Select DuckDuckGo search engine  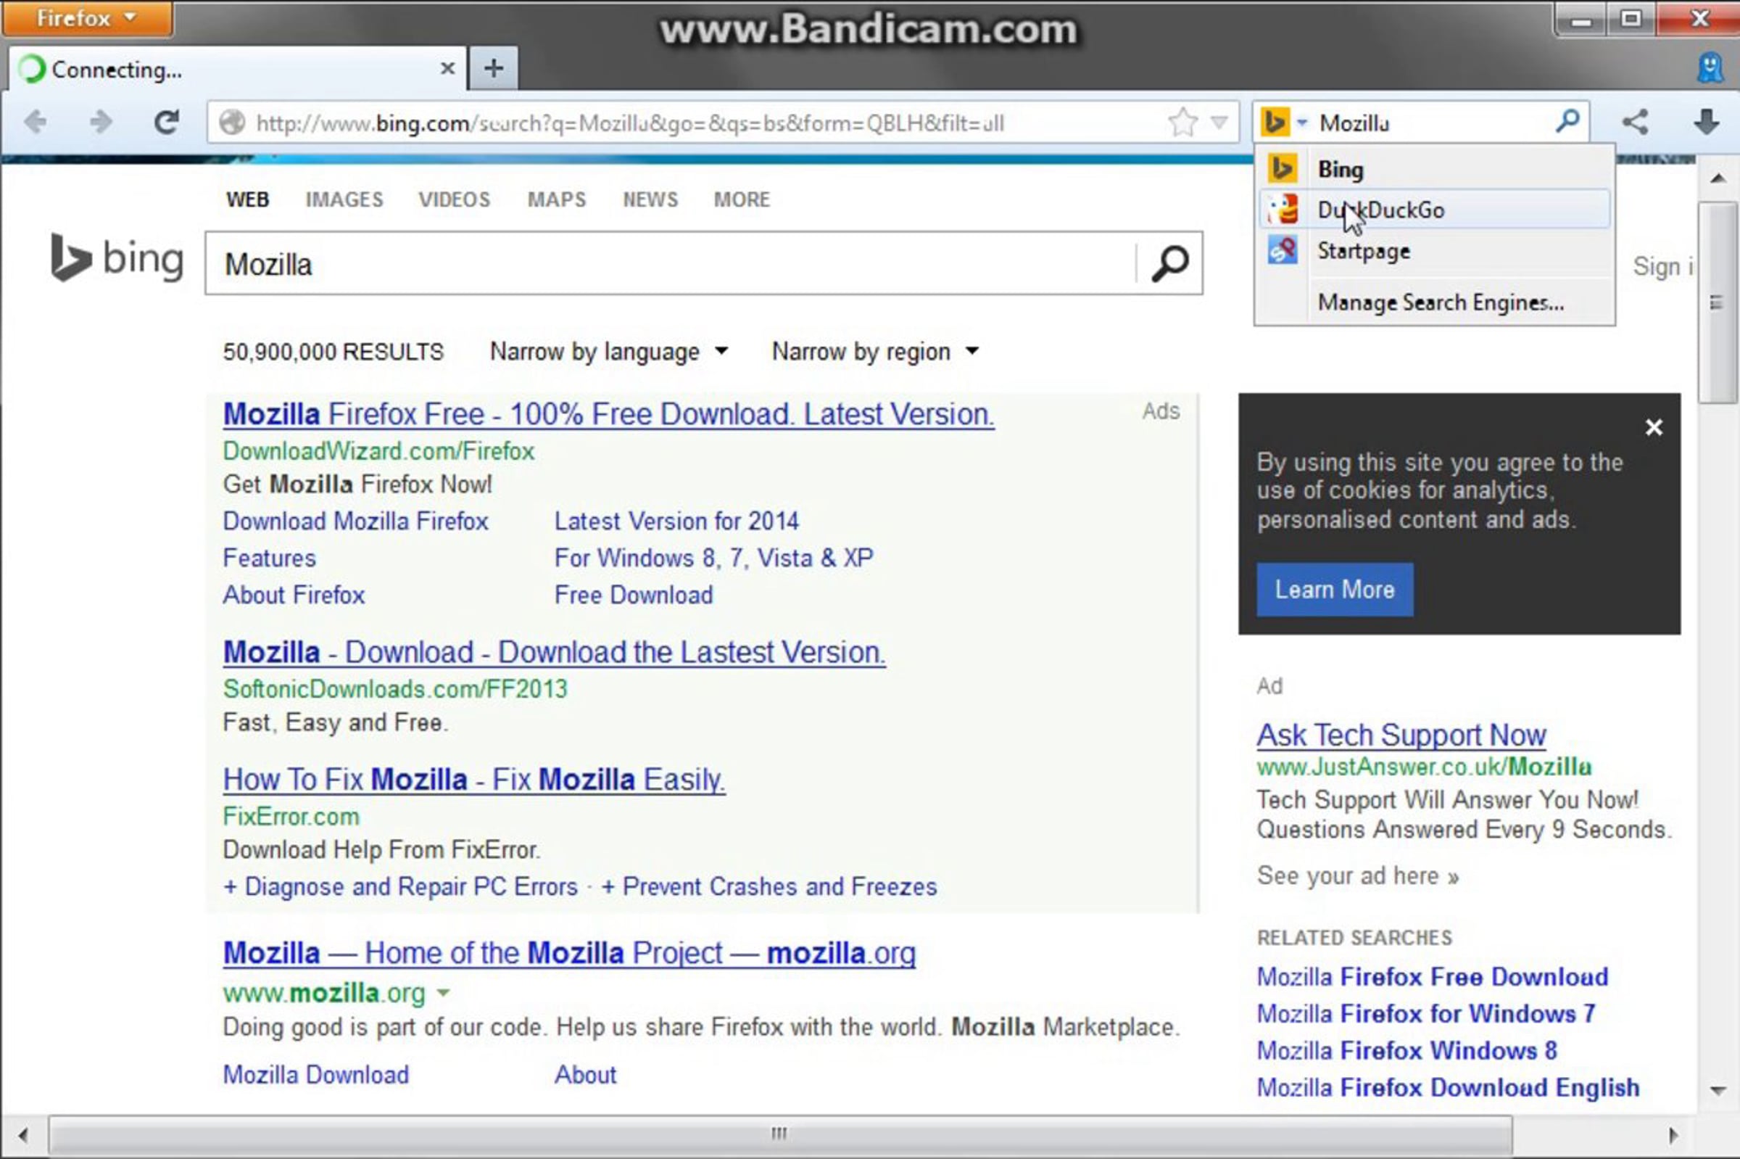1434,210
